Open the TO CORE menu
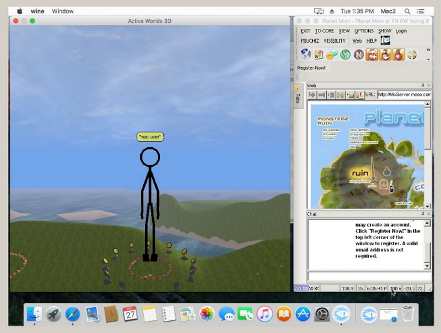The height and width of the screenshot is (333, 441). coord(324,31)
